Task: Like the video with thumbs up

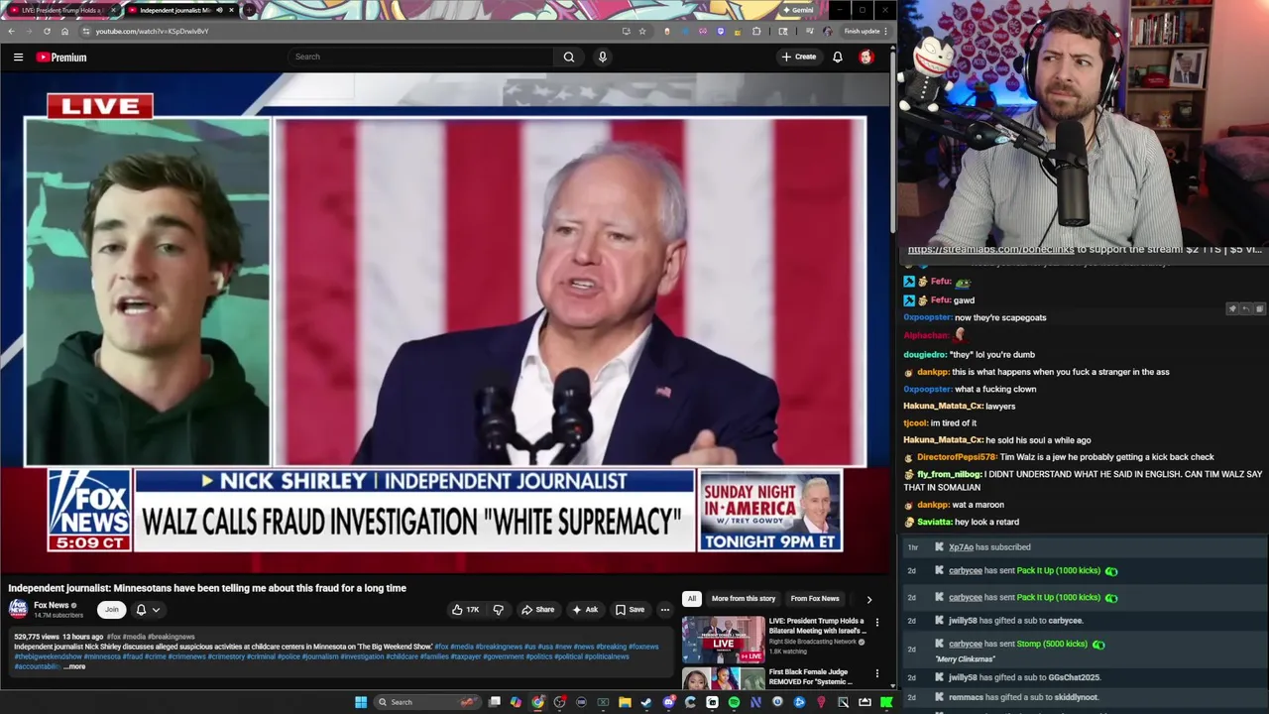Action: 465,610
